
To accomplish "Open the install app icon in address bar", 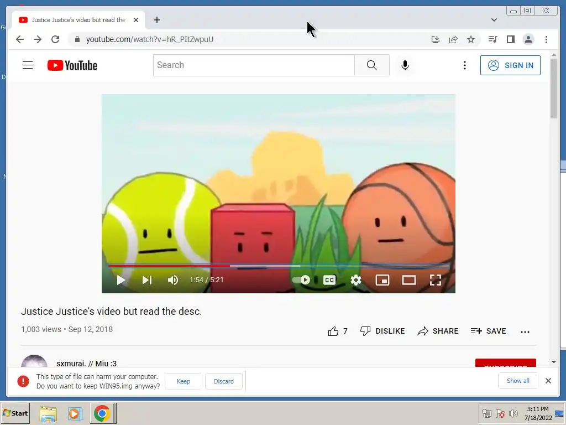I will pyautogui.click(x=436, y=39).
